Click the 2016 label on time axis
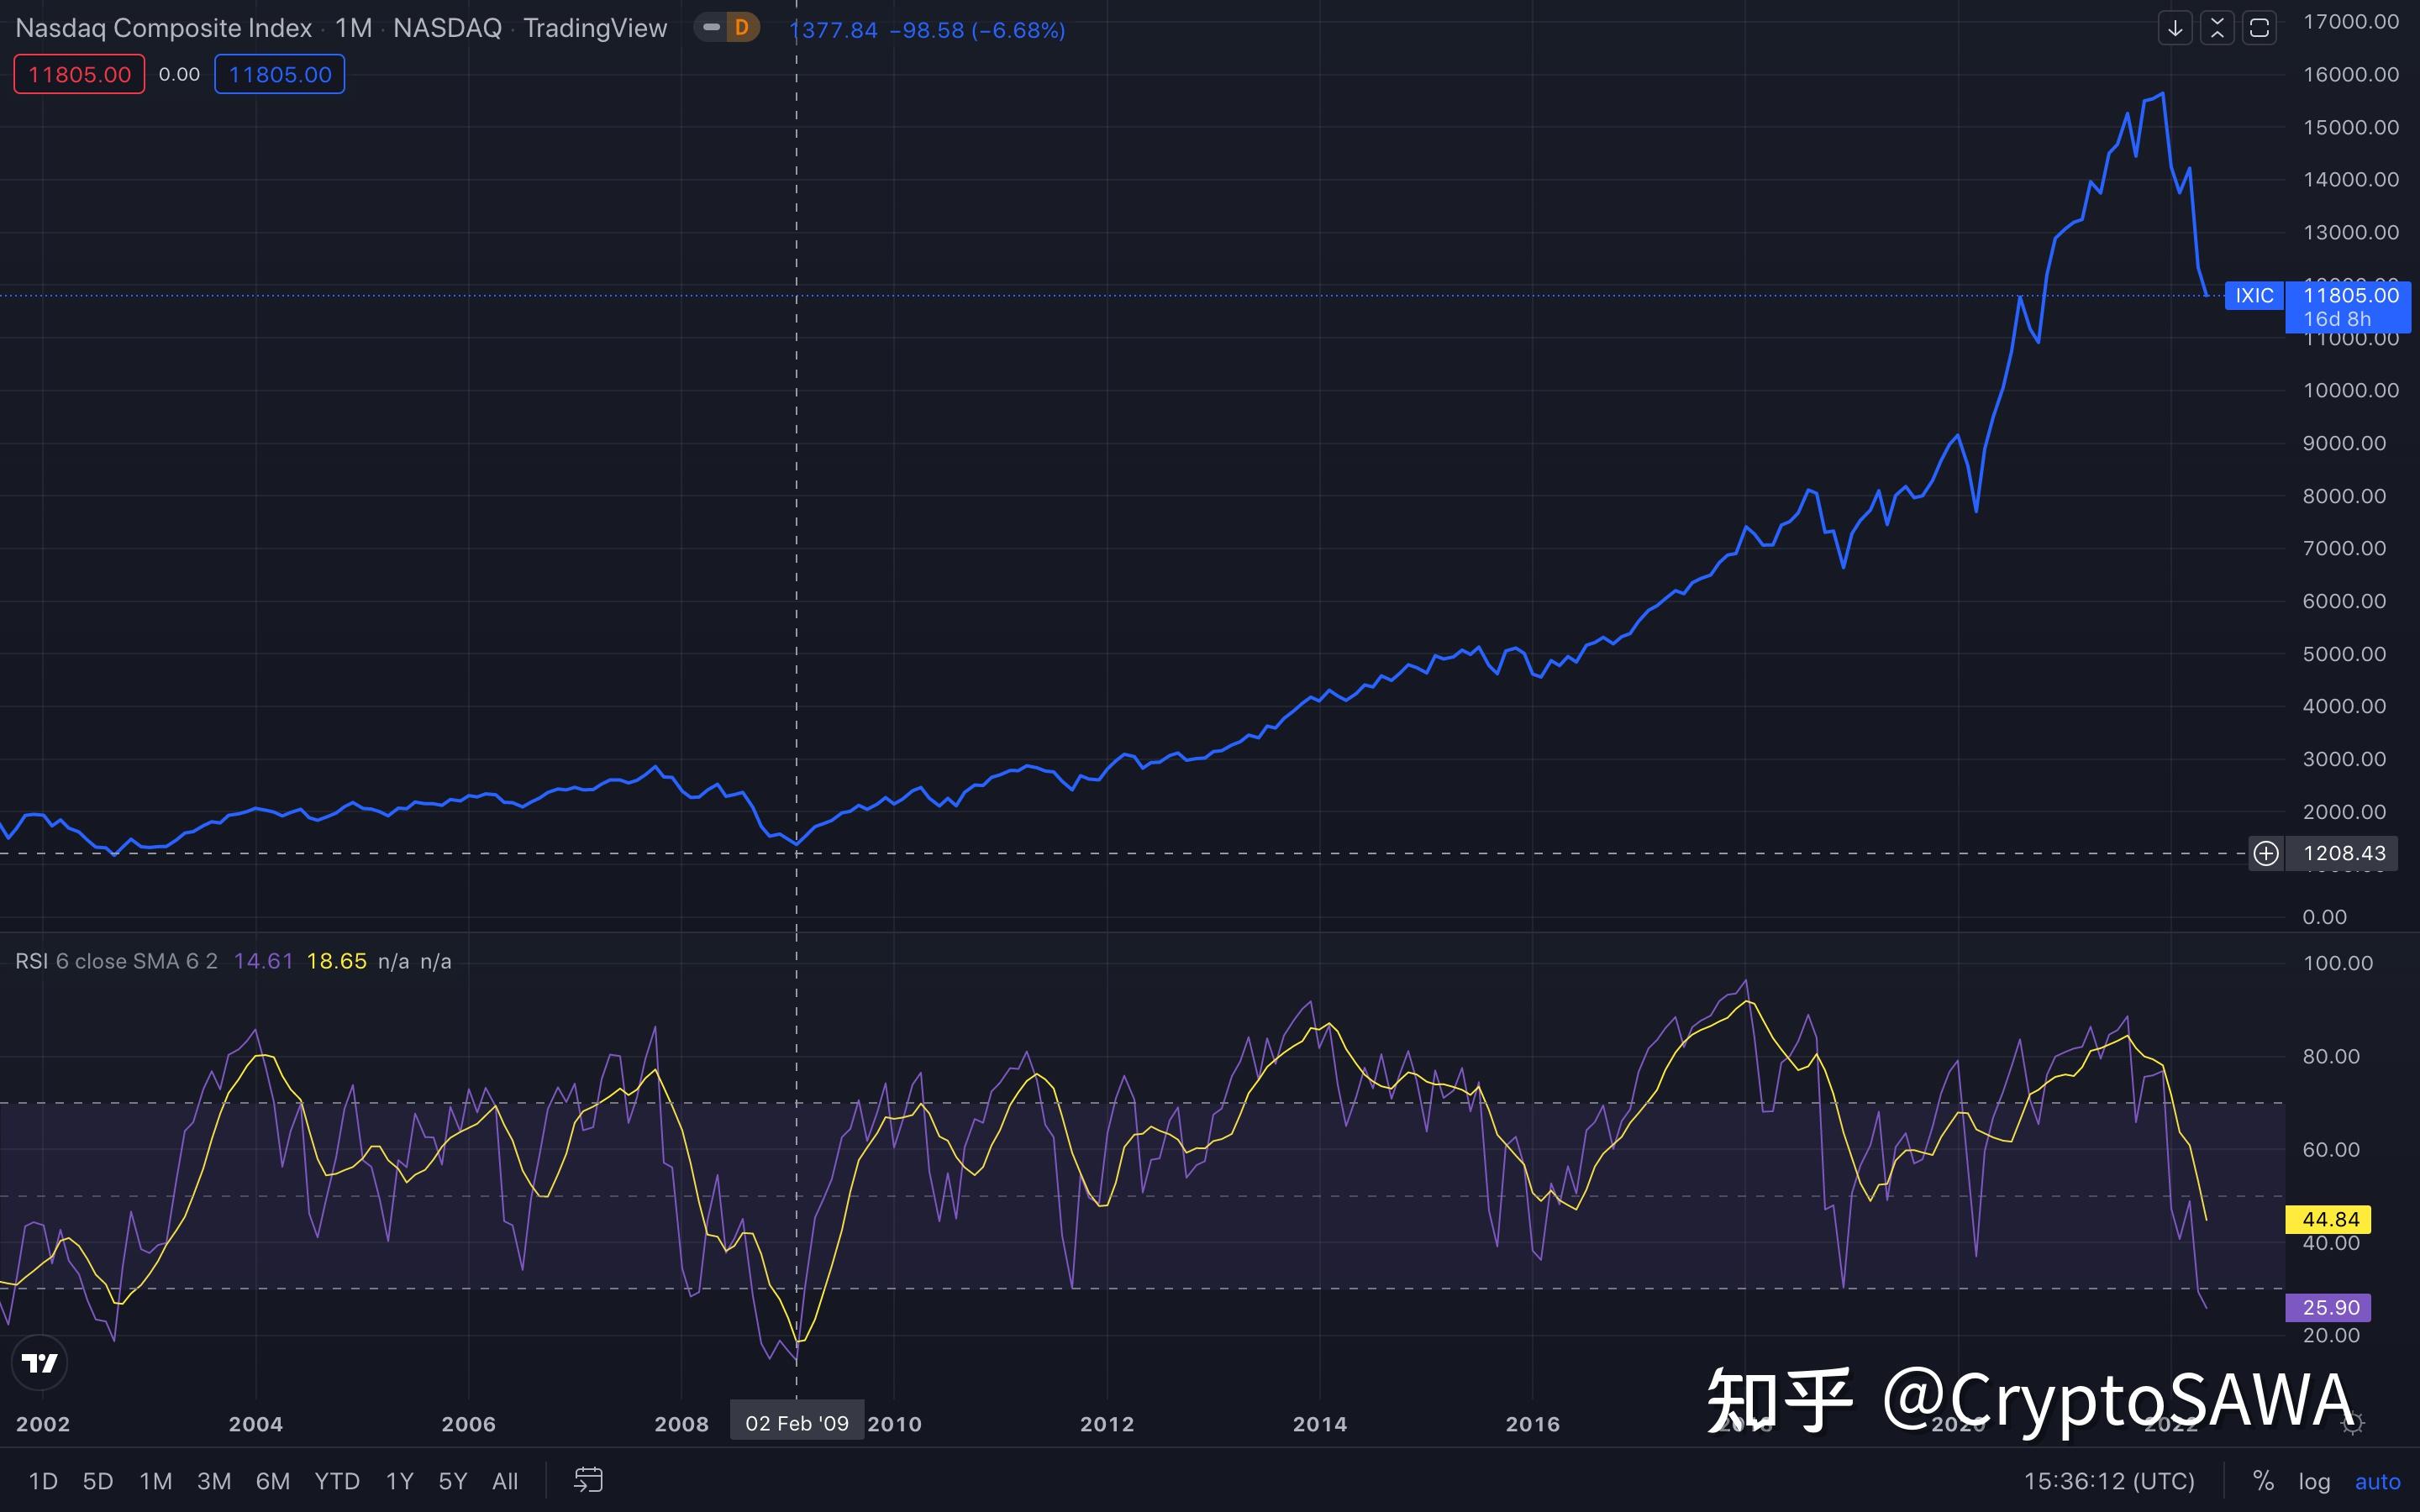Screen dimensions: 2420x1512 click(x=1533, y=1423)
